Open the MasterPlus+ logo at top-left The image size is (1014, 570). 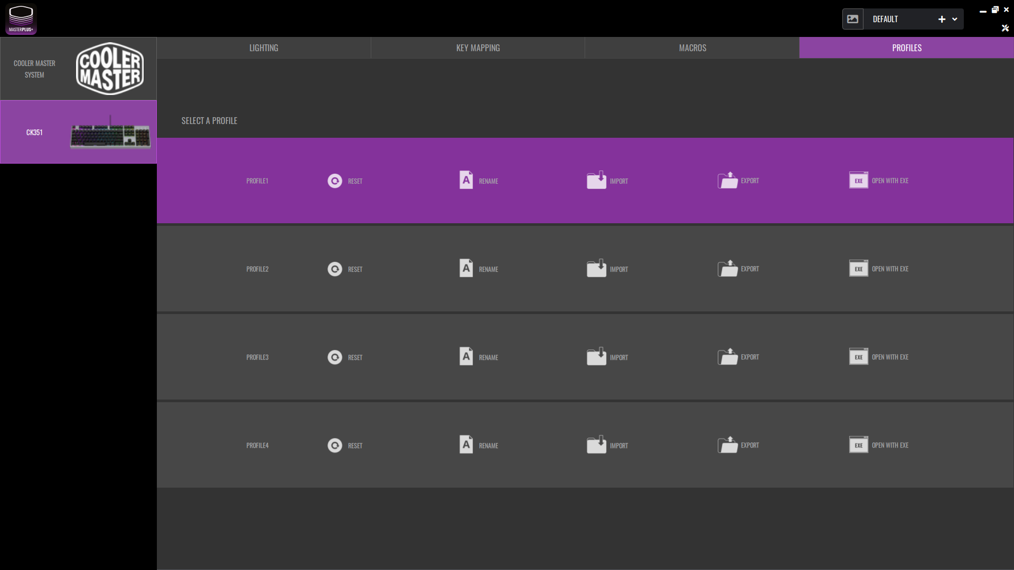click(x=21, y=19)
